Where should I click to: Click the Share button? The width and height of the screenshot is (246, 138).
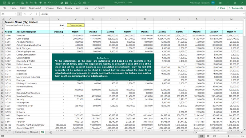[x=221, y=8]
